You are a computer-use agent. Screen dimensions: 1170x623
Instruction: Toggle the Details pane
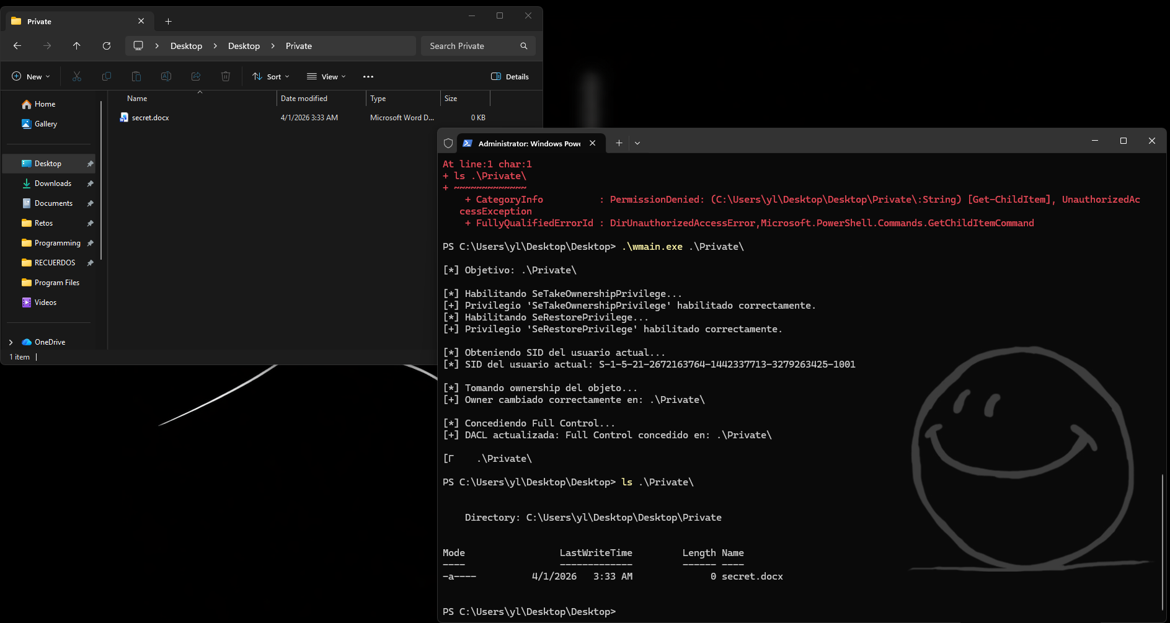[x=510, y=76]
